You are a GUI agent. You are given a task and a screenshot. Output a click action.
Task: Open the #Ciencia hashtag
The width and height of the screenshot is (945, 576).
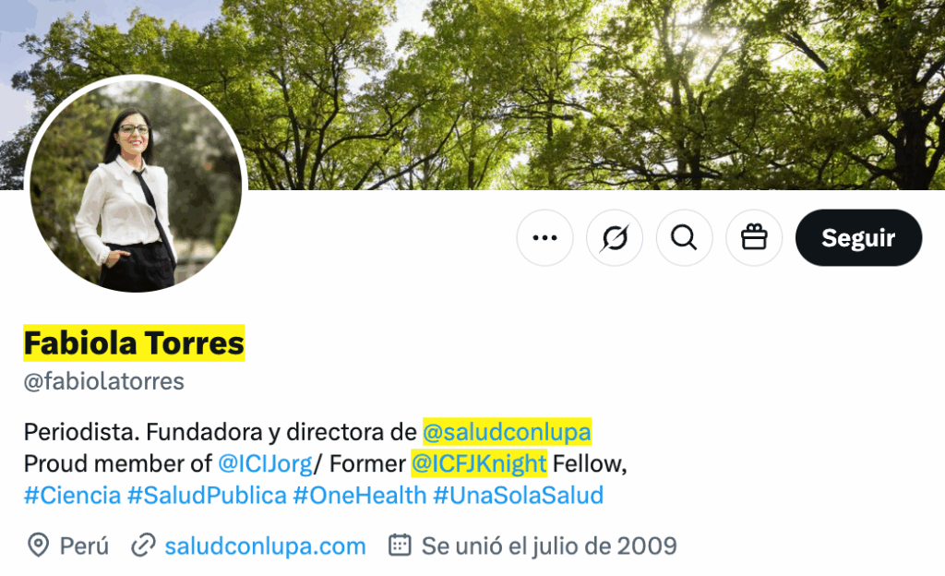coord(72,496)
